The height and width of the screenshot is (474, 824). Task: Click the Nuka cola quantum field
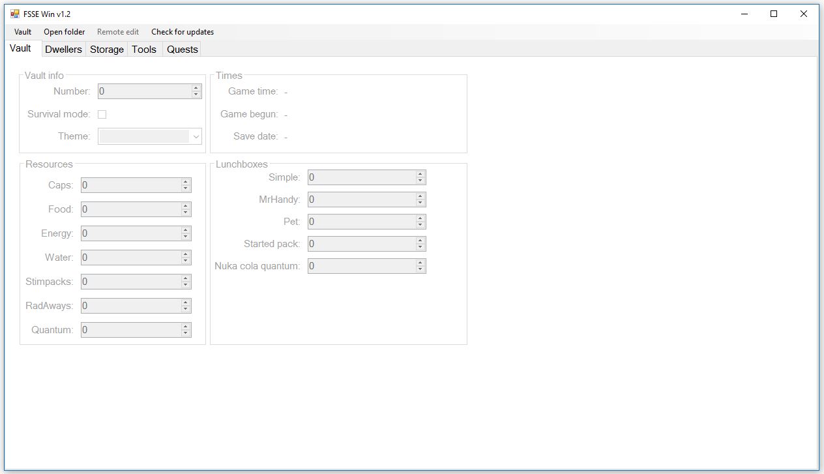click(x=362, y=266)
